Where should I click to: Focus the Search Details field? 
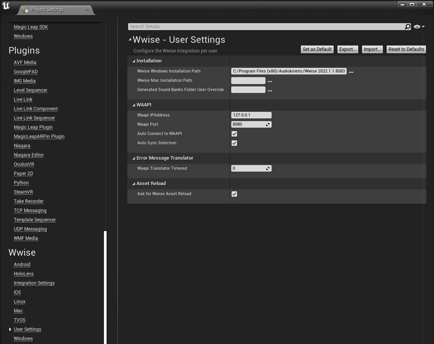click(266, 27)
